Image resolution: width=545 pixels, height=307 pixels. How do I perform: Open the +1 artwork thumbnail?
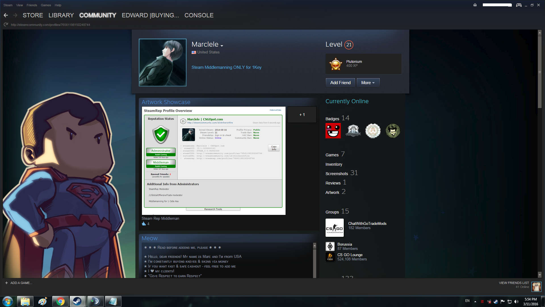pos(302,115)
